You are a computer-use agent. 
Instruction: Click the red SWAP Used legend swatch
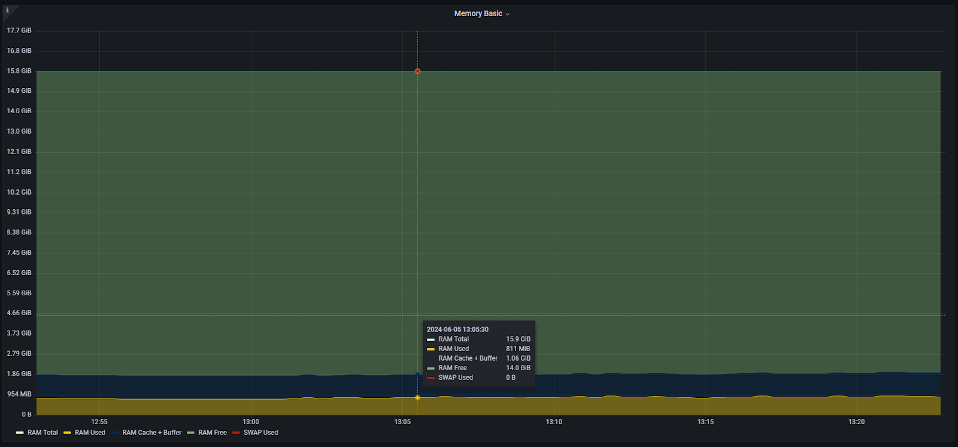click(x=236, y=433)
